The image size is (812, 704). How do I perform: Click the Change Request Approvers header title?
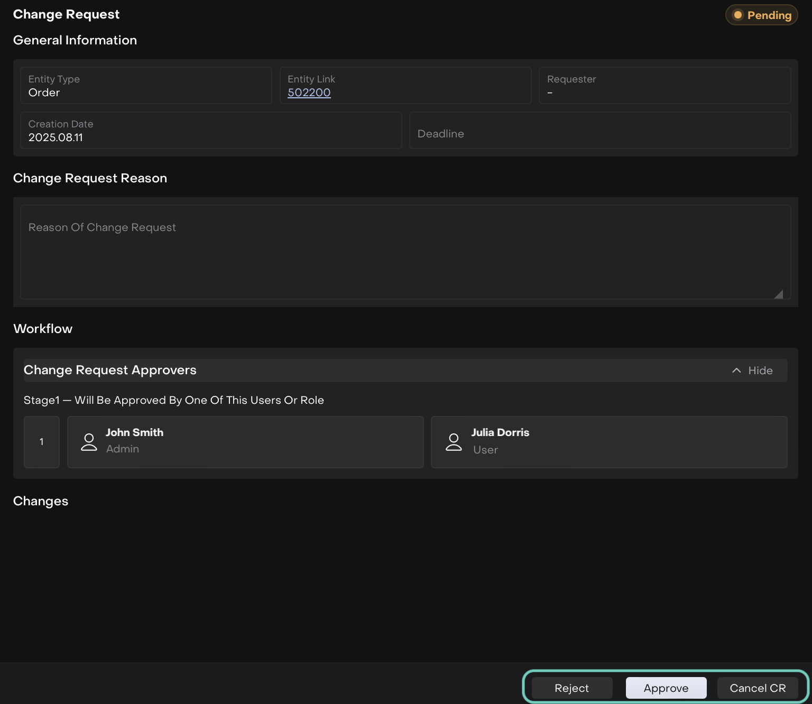[x=110, y=370]
